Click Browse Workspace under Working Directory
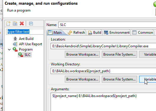The image size is (156, 111). (x=82, y=79)
